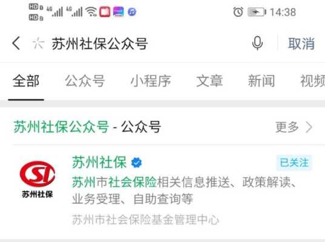Screen dimensions: 325x242
Task: Open the 苏州社保 account title link
Action: [99, 162]
